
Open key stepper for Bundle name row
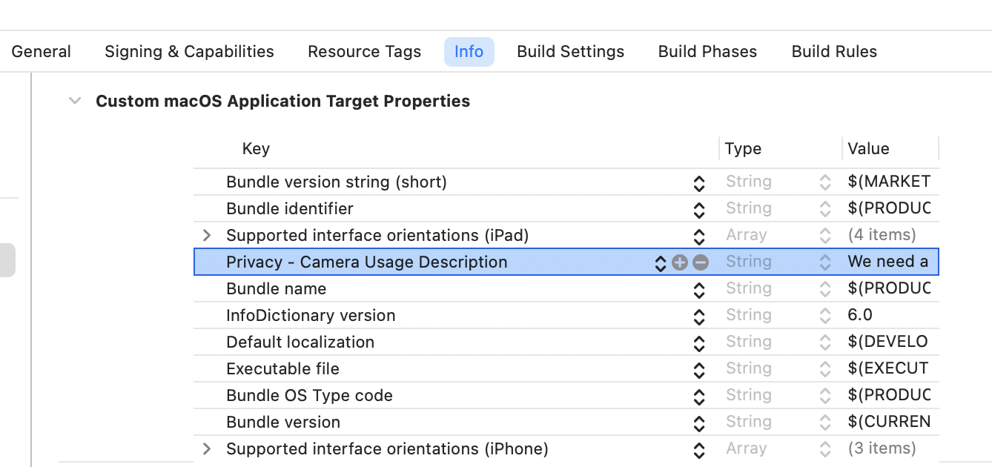pyautogui.click(x=698, y=290)
